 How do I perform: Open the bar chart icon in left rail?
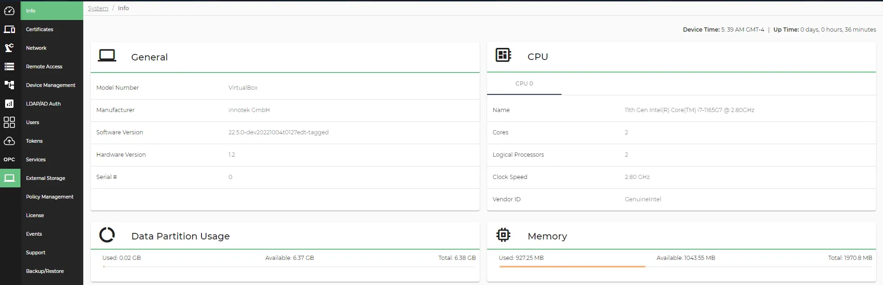coord(9,104)
